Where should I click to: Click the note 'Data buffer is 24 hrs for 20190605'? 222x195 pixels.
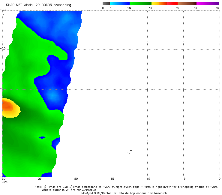point(69,190)
